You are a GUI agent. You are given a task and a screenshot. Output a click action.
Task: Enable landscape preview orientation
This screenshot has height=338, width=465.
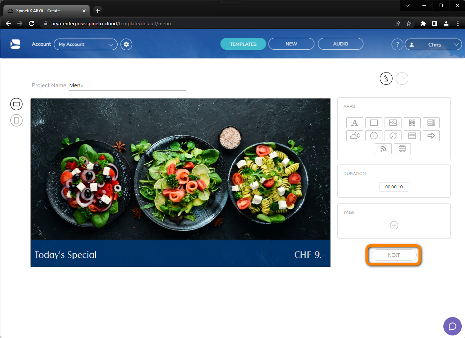coord(16,104)
